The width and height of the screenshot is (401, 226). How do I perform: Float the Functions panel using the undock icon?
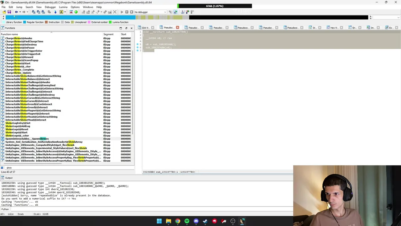(126, 28)
